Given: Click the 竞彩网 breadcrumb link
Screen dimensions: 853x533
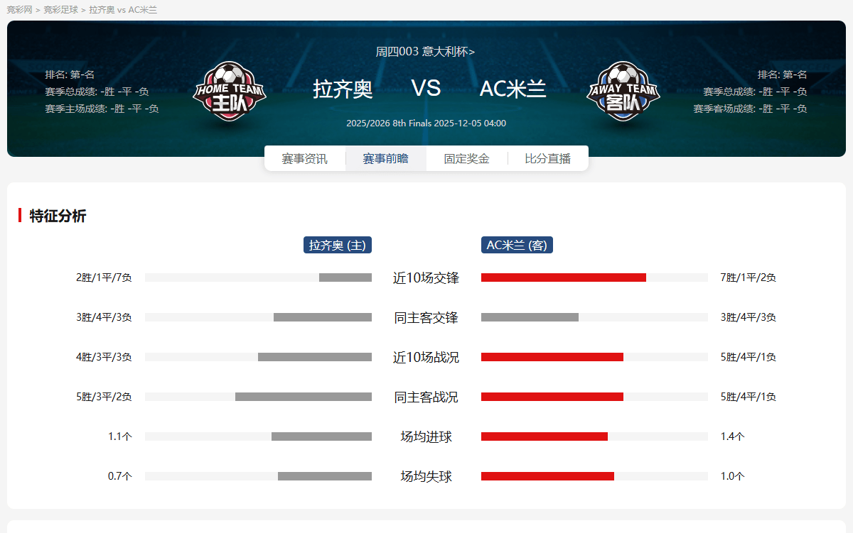Looking at the screenshot, I should [x=19, y=10].
